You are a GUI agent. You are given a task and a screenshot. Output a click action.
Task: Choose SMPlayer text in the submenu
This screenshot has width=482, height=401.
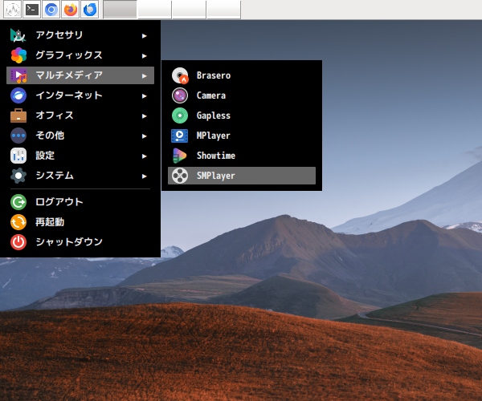click(x=216, y=176)
